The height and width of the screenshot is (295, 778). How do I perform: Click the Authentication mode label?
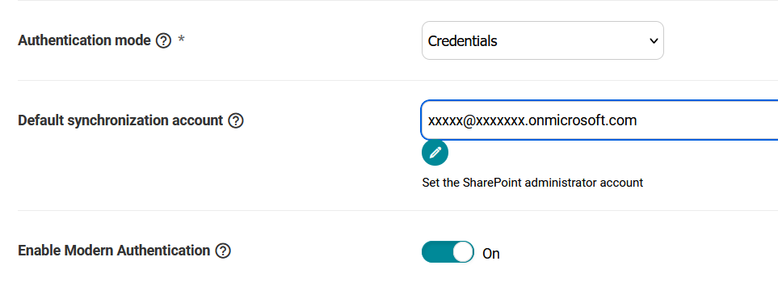(84, 40)
